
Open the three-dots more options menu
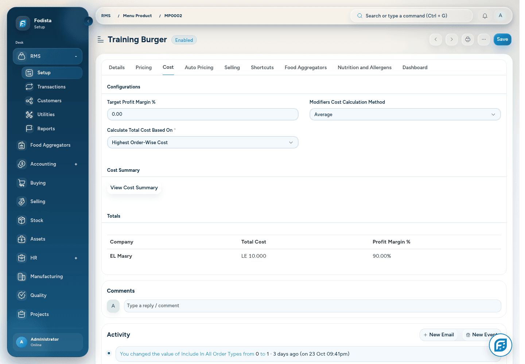click(x=484, y=39)
